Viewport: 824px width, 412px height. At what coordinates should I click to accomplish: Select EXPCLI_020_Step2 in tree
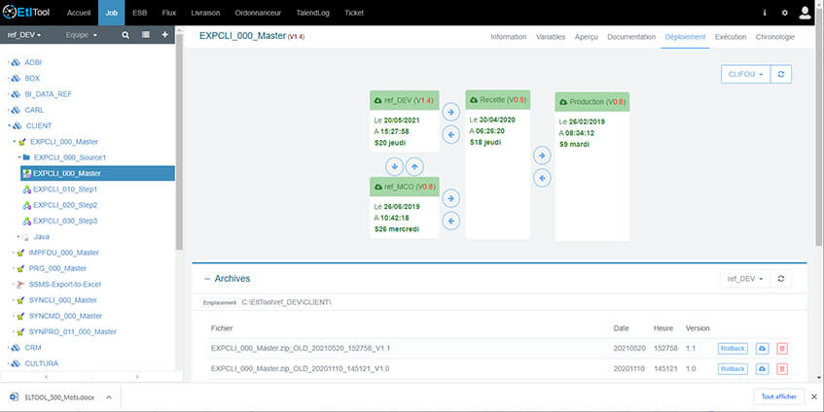pos(64,205)
